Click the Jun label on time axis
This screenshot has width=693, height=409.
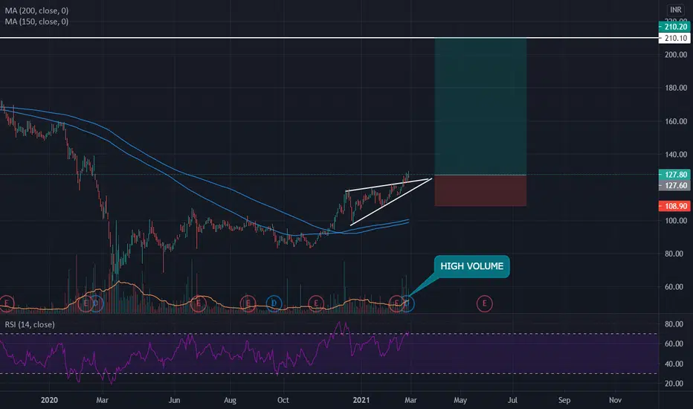point(174,400)
